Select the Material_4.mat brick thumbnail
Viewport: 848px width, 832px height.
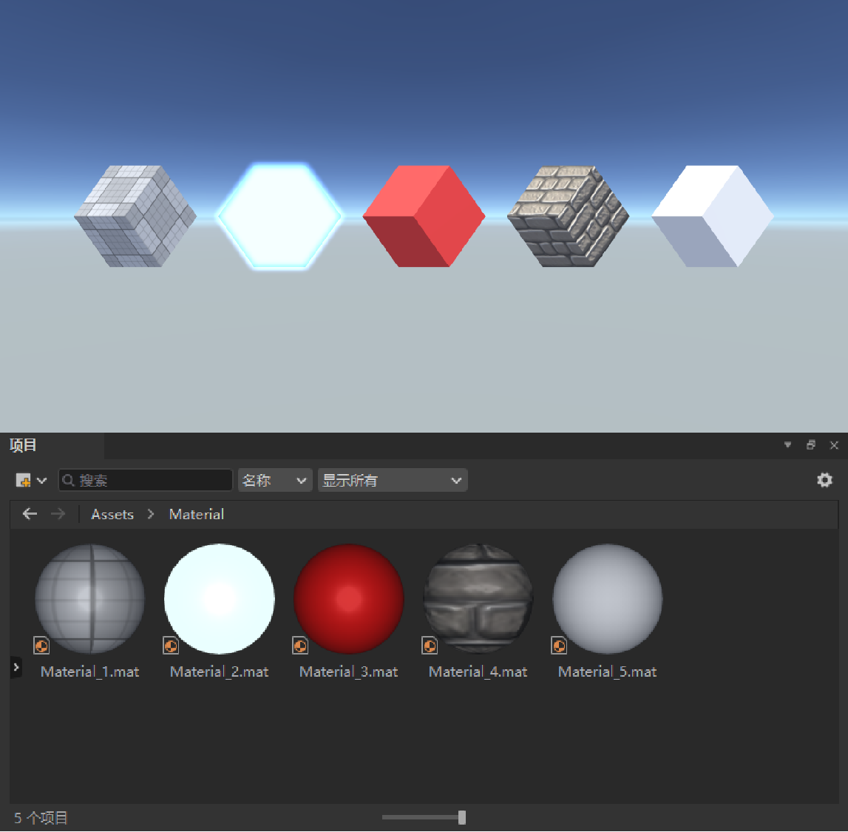click(477, 599)
